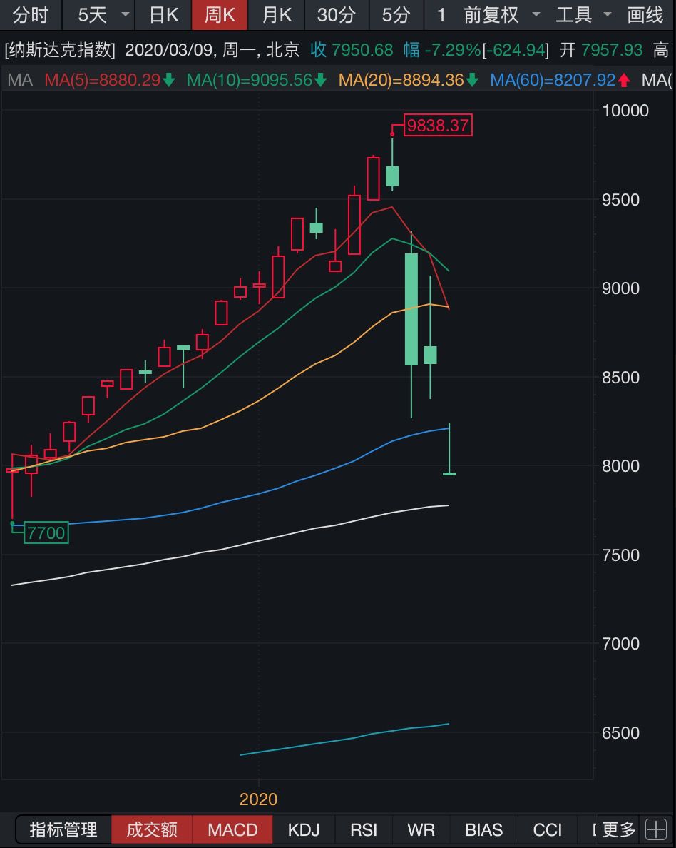Open 指标管理 indicator management
676x848 pixels.
click(x=63, y=830)
